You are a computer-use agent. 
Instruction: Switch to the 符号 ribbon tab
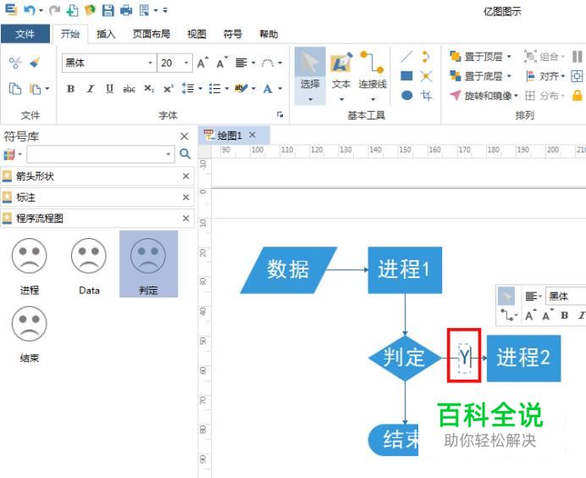coord(233,34)
